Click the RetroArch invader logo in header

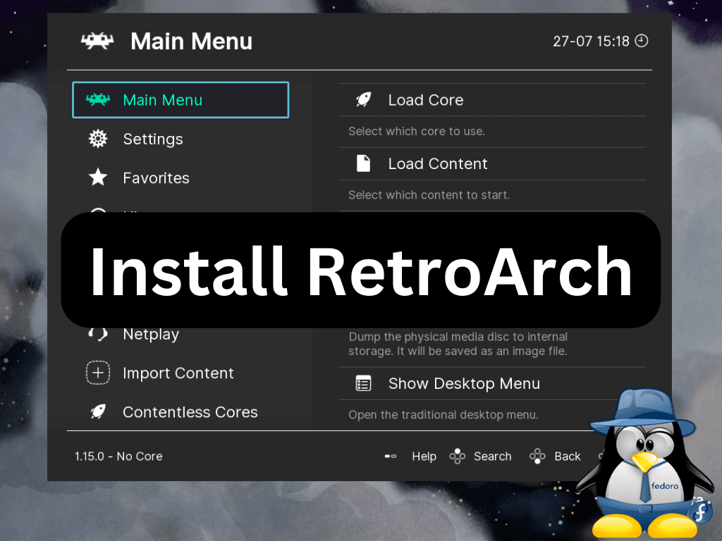pos(97,41)
